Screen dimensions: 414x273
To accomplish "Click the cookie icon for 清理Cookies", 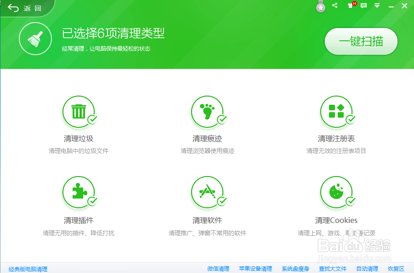I will coord(337,192).
